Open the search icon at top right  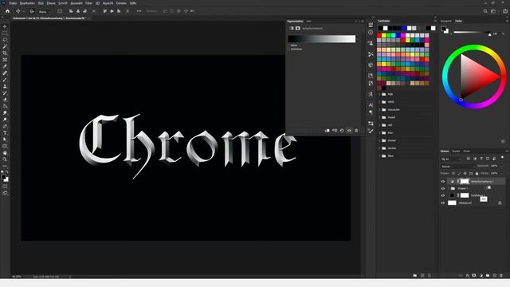(485, 11)
